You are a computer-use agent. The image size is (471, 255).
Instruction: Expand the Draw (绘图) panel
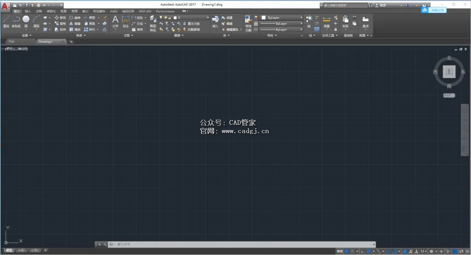(27, 35)
